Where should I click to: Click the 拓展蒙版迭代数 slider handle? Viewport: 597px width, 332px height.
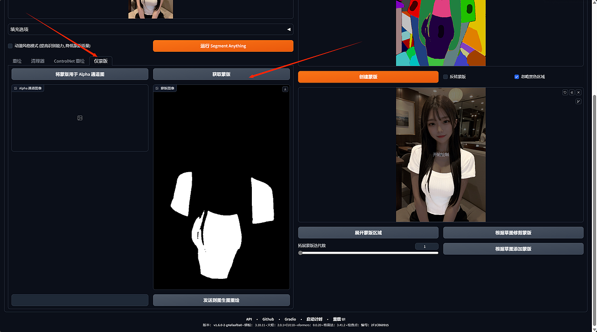coord(300,253)
